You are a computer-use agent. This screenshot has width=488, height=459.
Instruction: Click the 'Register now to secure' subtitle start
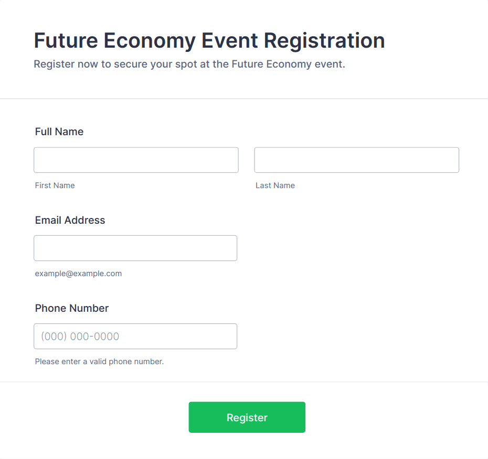tap(80, 64)
